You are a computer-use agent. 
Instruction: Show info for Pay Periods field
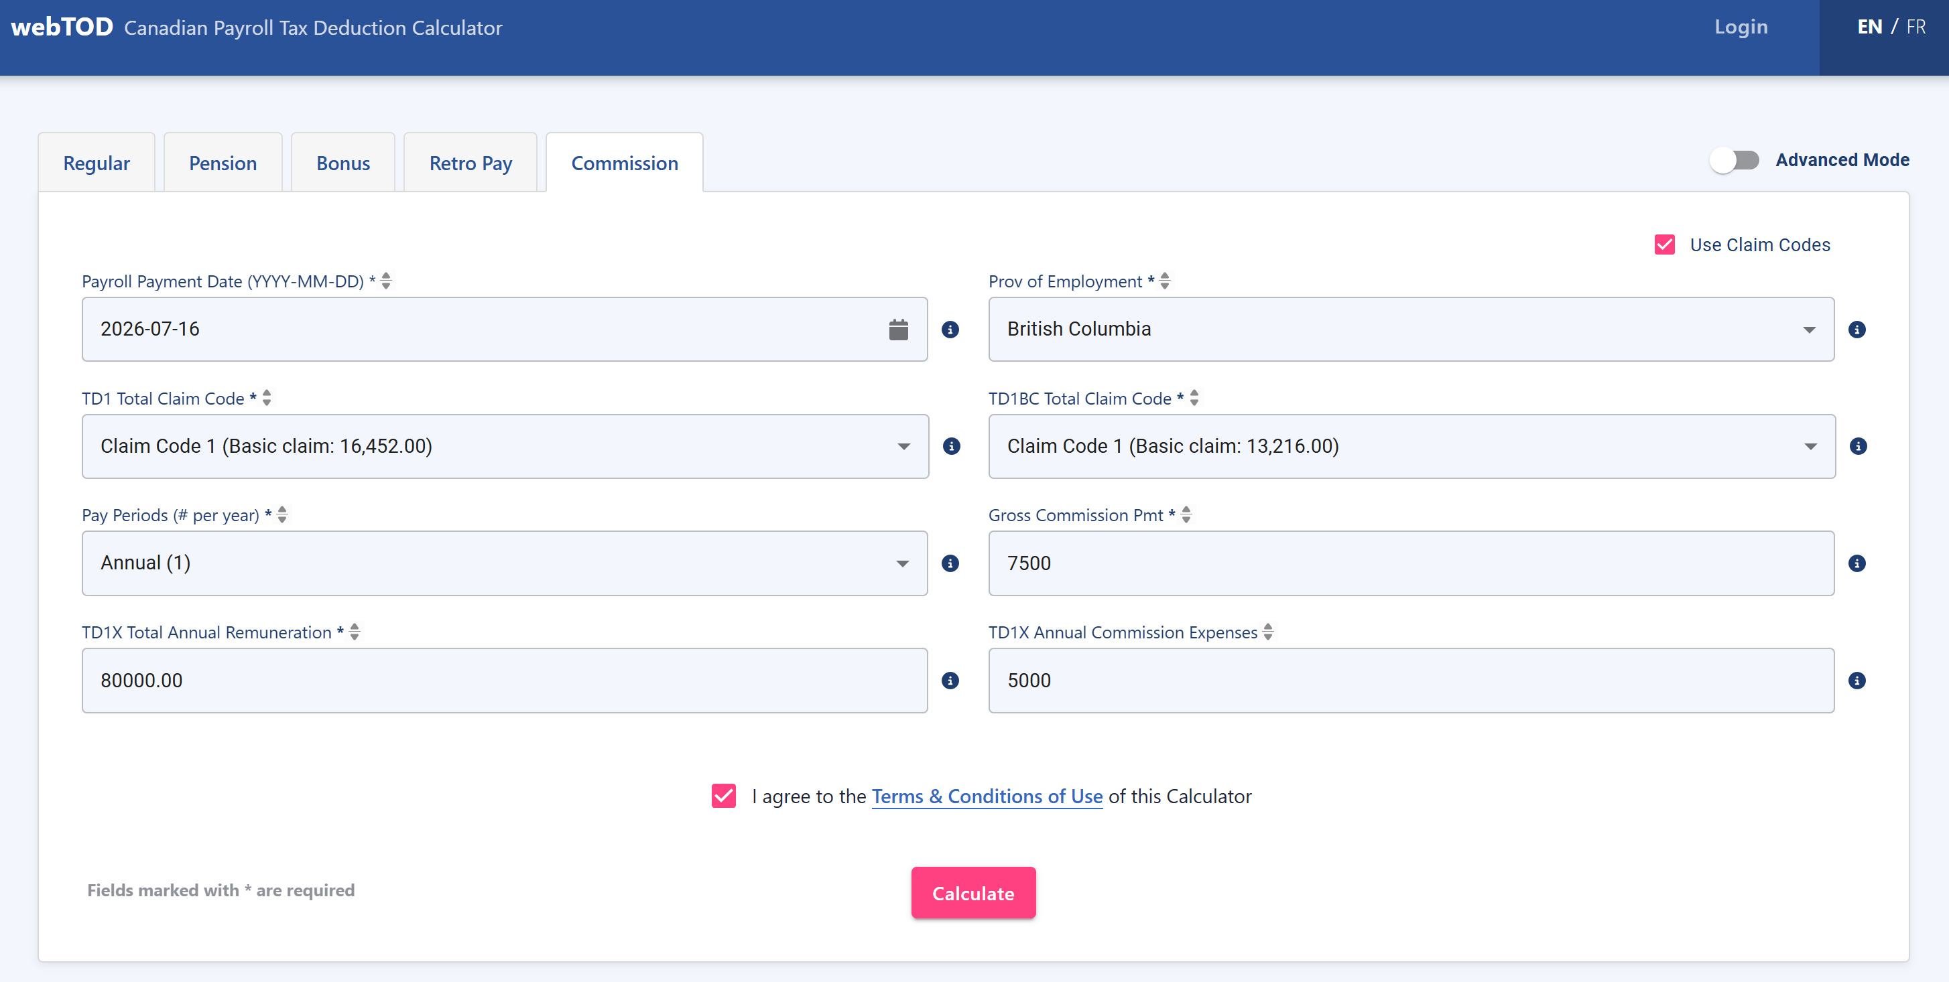coord(950,563)
